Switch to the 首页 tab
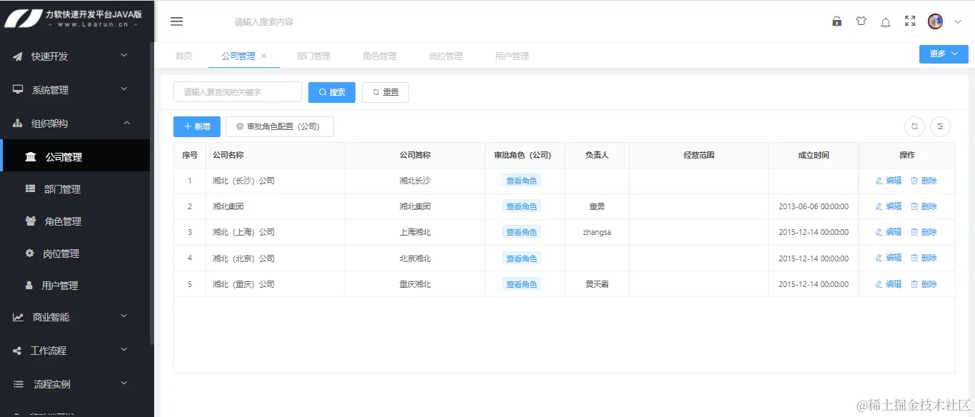The width and height of the screenshot is (975, 417). click(x=183, y=55)
